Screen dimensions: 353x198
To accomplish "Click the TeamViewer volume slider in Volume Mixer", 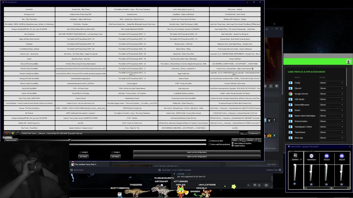I will 311,172.
